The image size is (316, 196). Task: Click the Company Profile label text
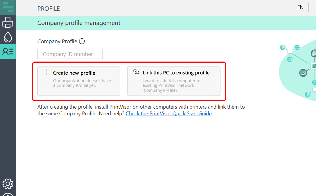coord(57,41)
